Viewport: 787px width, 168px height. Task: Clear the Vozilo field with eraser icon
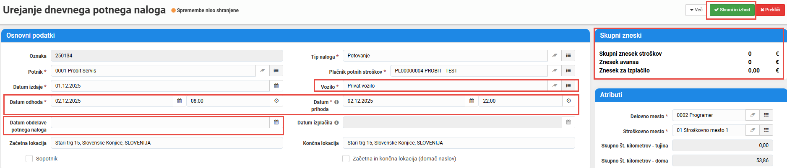tap(555, 86)
